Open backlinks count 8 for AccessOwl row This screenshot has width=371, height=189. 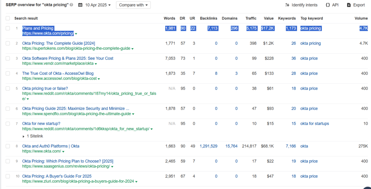pos(216,73)
